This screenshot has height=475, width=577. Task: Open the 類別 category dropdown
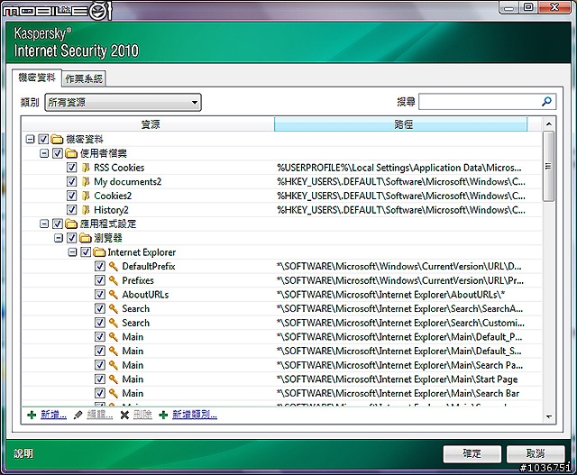click(x=123, y=102)
